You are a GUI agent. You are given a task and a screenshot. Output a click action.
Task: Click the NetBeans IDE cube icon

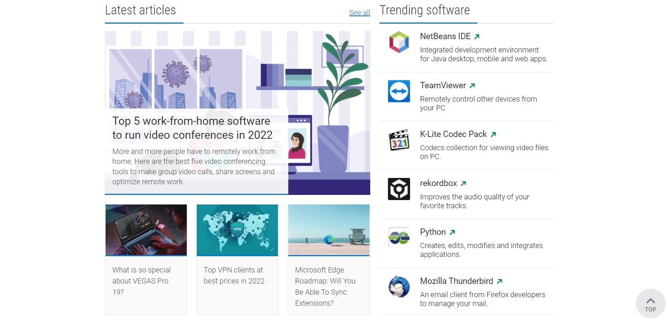click(399, 42)
